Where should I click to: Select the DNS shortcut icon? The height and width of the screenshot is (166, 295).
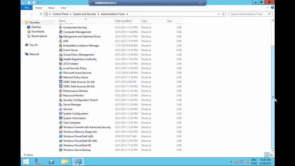point(60,41)
